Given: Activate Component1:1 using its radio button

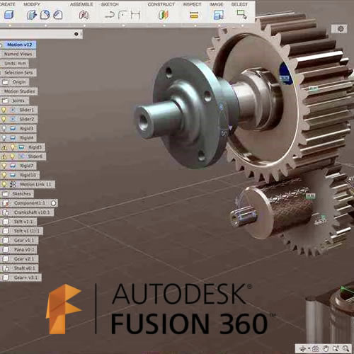Looking at the screenshot, I should (x=54, y=203).
